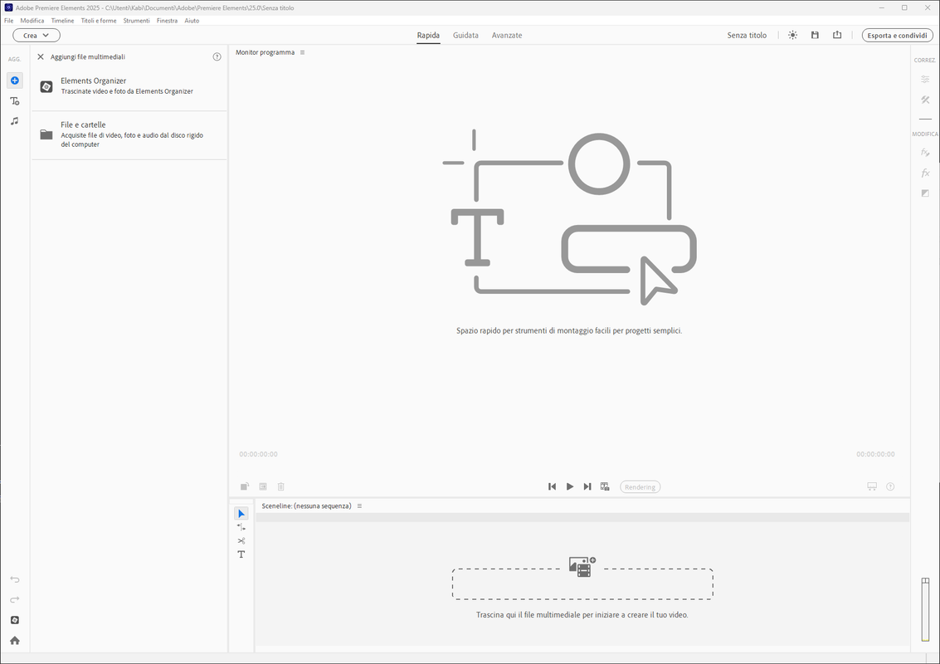
Task: Open help for Aggiungi file multimediali panel
Action: pyautogui.click(x=217, y=57)
